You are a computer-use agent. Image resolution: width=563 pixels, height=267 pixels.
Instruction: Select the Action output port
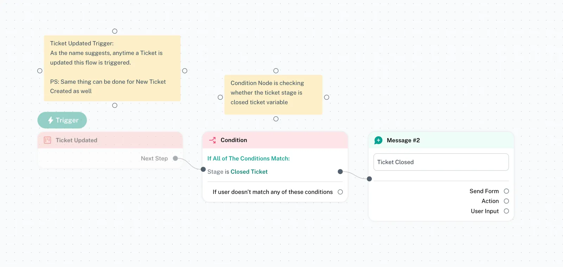tap(506, 201)
